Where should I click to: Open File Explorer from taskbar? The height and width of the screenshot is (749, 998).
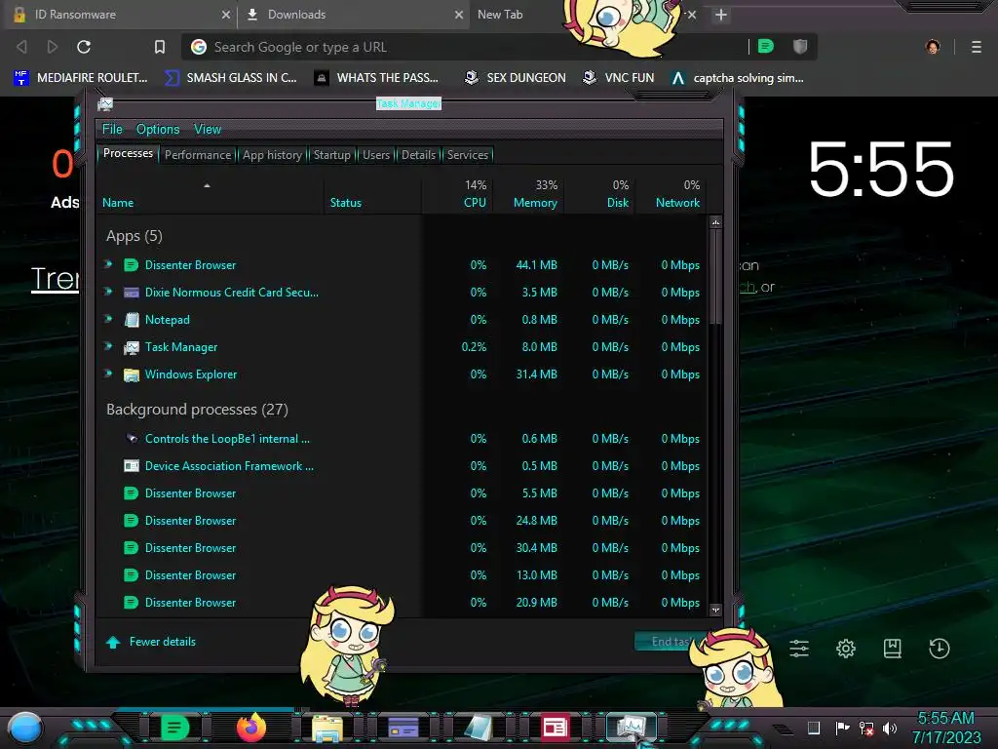click(x=327, y=729)
